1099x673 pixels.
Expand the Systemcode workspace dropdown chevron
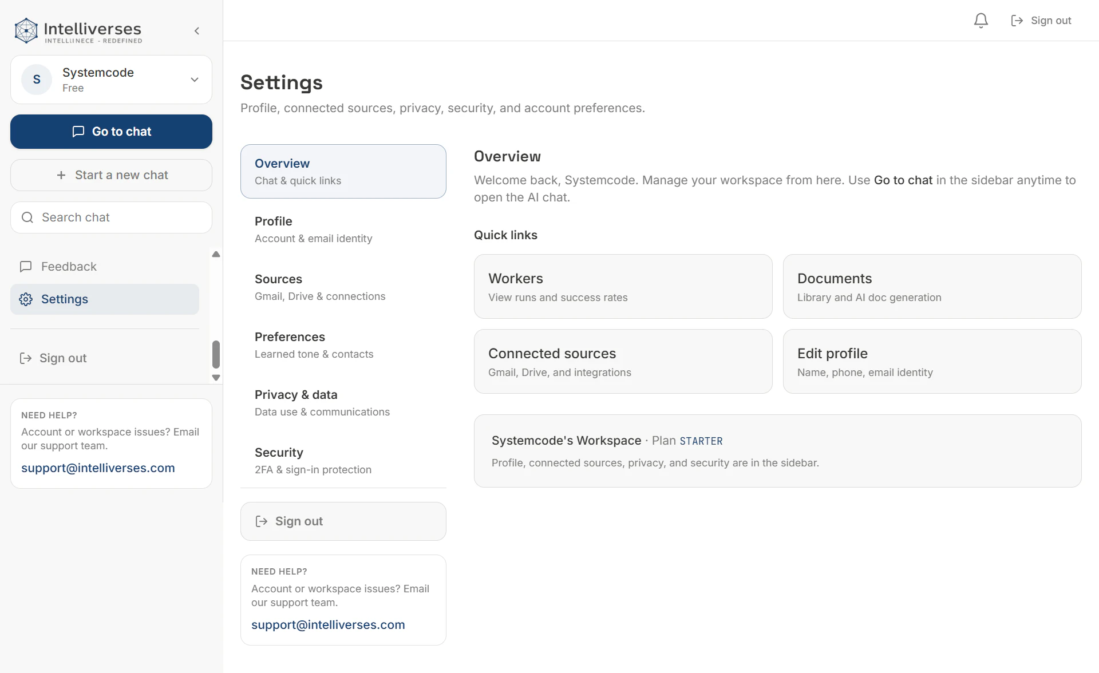click(195, 80)
